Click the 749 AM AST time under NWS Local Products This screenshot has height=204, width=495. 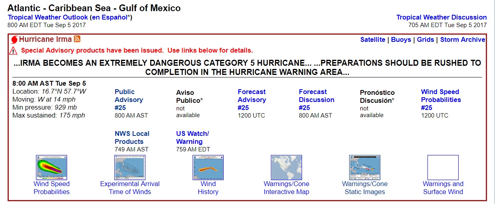pos(131,149)
